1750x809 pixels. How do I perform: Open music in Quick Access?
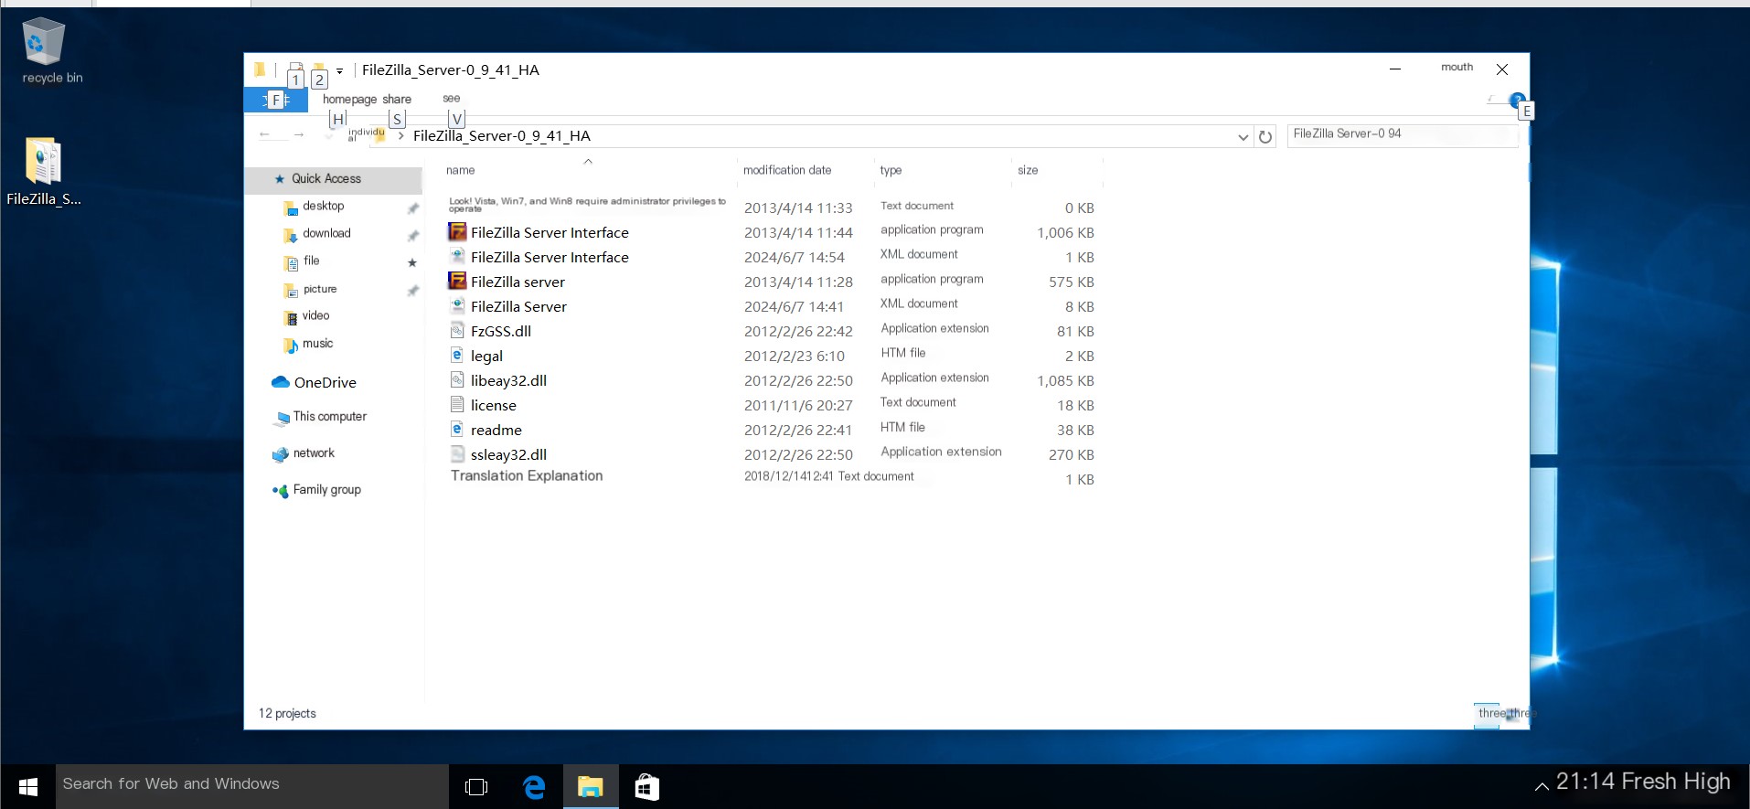tap(318, 344)
